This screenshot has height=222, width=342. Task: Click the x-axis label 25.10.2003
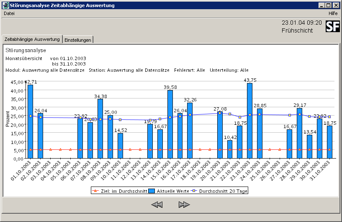(260, 171)
